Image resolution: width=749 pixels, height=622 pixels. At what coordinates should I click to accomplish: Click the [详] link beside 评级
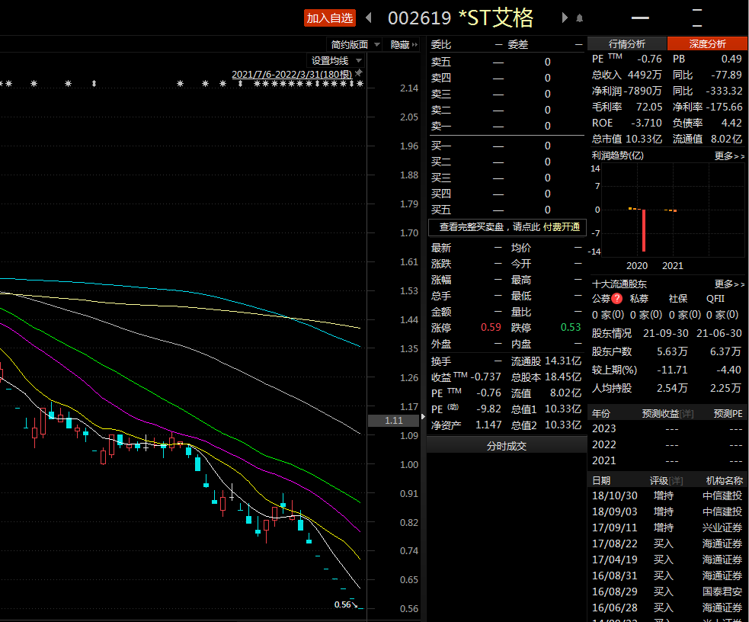click(676, 480)
